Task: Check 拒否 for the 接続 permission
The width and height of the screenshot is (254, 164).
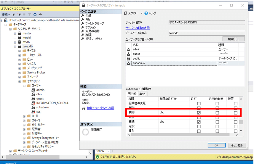Action: pos(236,122)
